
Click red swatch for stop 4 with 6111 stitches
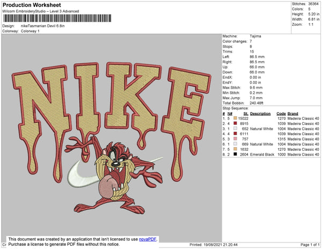[x=235, y=134]
